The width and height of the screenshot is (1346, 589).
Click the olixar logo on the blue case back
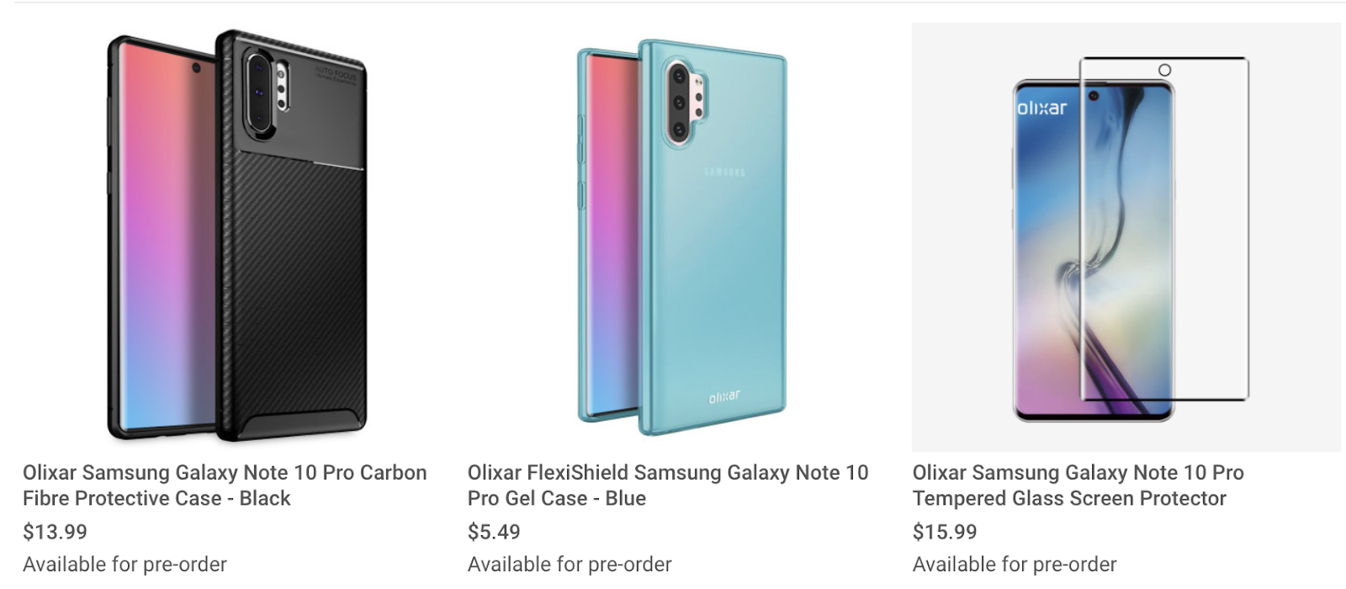click(724, 396)
